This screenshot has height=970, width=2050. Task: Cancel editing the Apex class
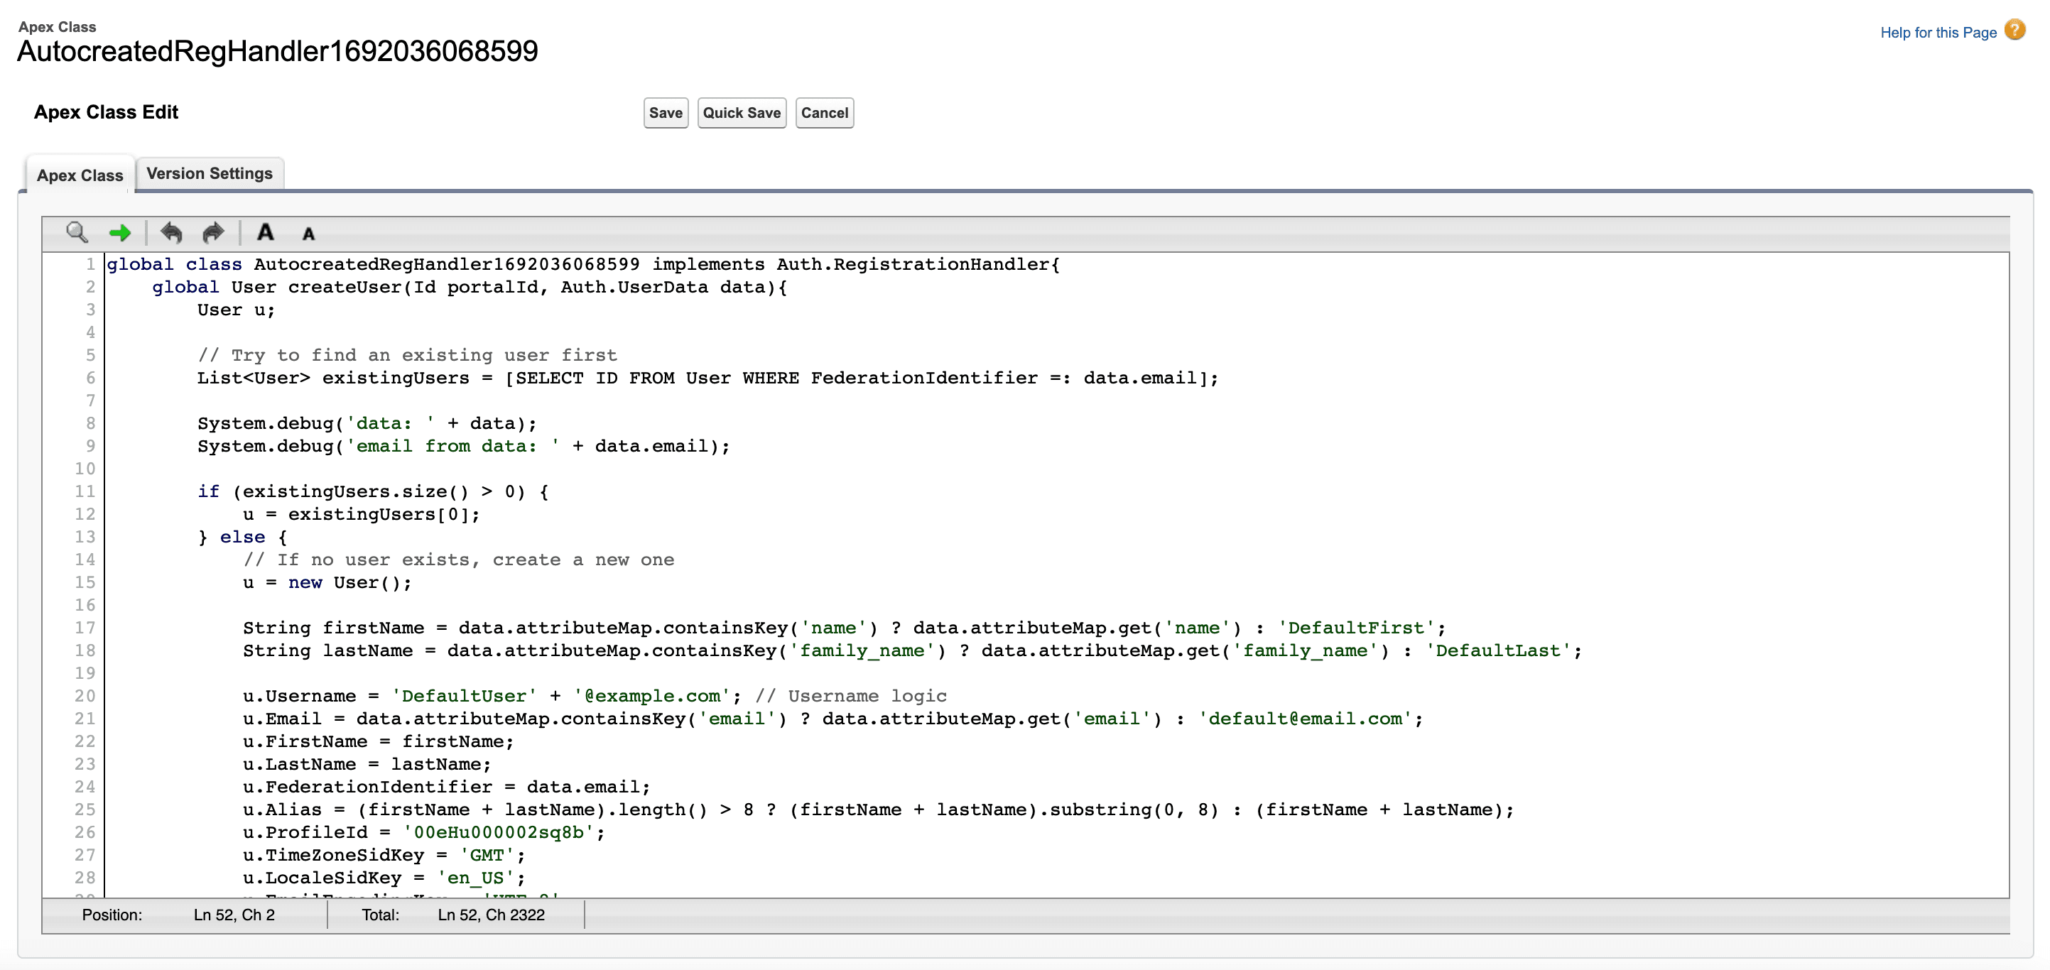pyautogui.click(x=825, y=112)
